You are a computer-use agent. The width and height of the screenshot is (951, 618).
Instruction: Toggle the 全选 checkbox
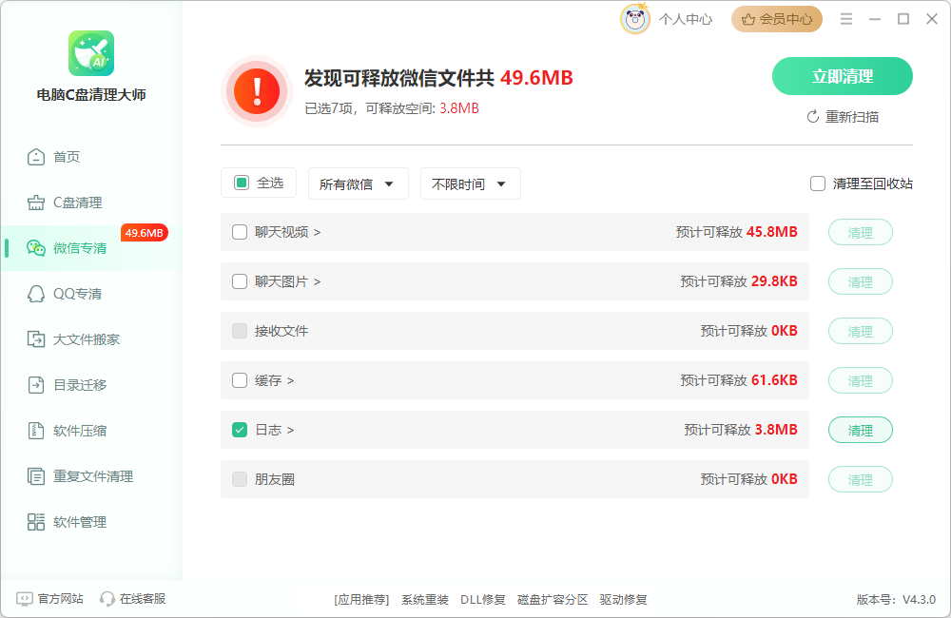pyautogui.click(x=242, y=183)
